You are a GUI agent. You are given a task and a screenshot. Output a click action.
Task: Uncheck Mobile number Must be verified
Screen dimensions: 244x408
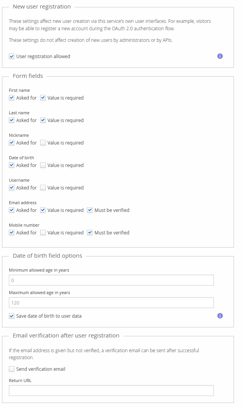click(90, 232)
